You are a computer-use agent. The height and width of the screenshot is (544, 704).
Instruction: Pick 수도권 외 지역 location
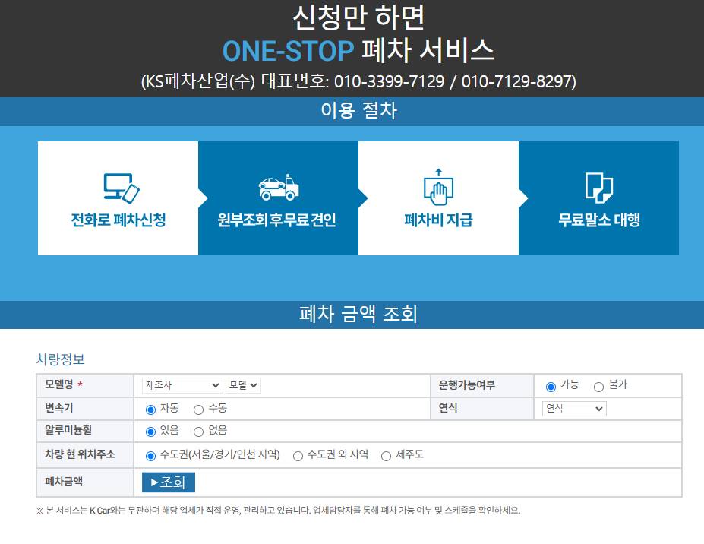[x=298, y=456]
